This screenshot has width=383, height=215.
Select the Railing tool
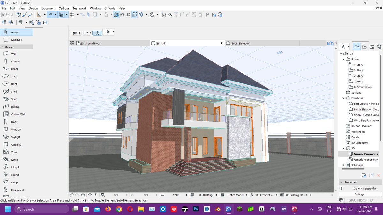pyautogui.click(x=17, y=107)
